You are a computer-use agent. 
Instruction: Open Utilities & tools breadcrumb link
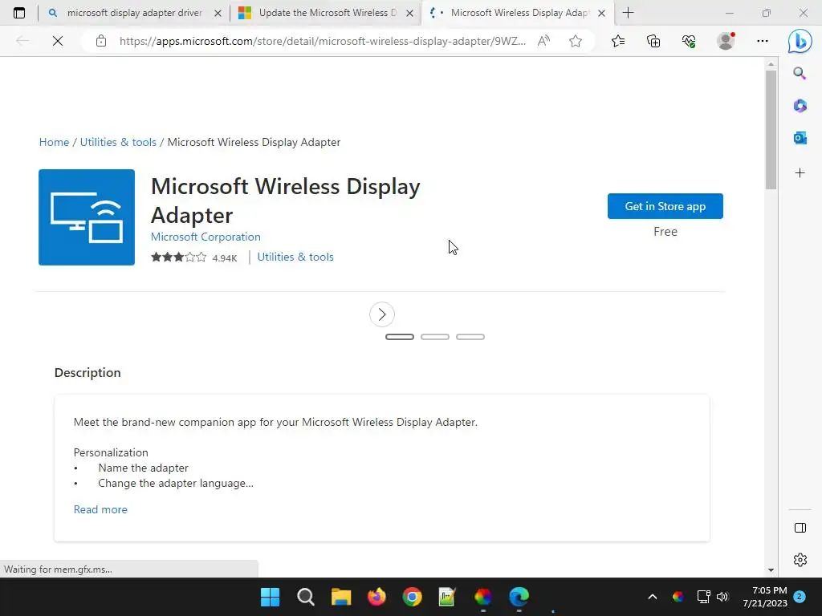coord(118,143)
